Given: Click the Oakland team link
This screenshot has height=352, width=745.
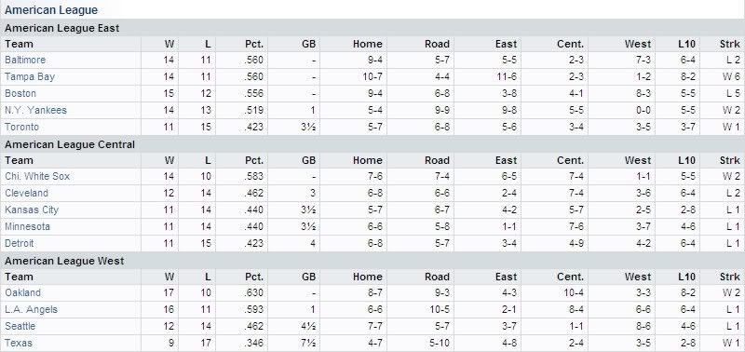Looking at the screenshot, I should pyautogui.click(x=22, y=292).
